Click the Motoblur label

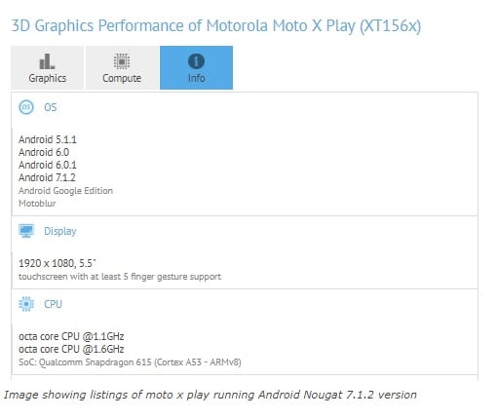(x=37, y=204)
